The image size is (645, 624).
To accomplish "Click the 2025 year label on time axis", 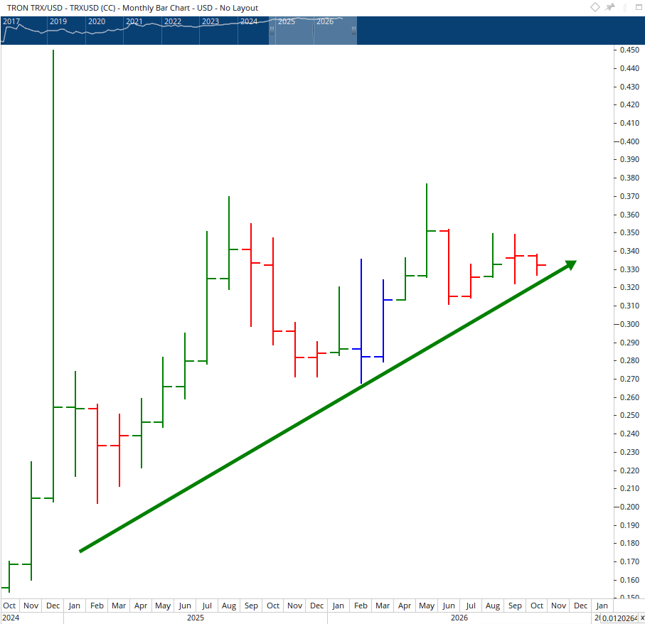I will click(x=196, y=618).
